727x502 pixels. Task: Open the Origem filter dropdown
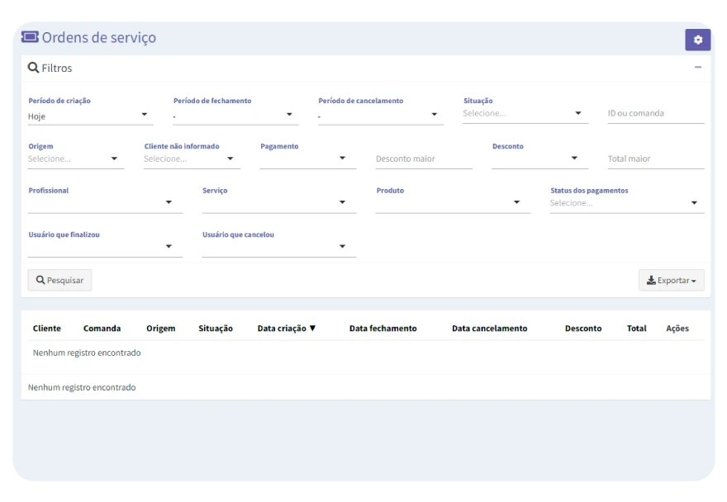(75, 159)
